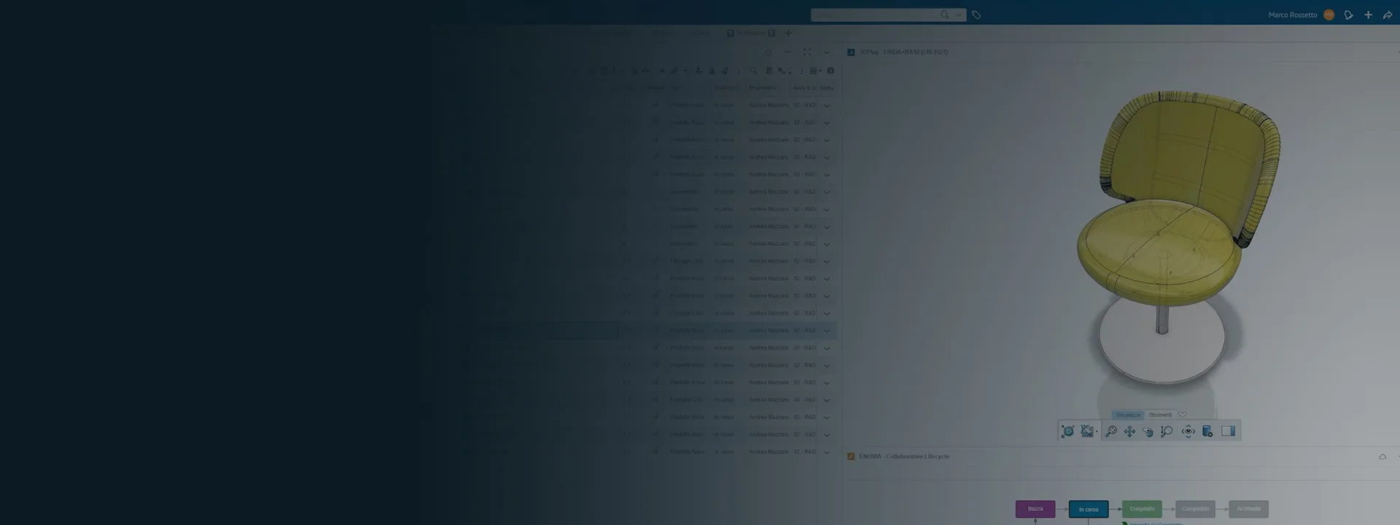The height and width of the screenshot is (525, 1400).
Task: Select the Rotate view tool
Action: [1148, 432]
